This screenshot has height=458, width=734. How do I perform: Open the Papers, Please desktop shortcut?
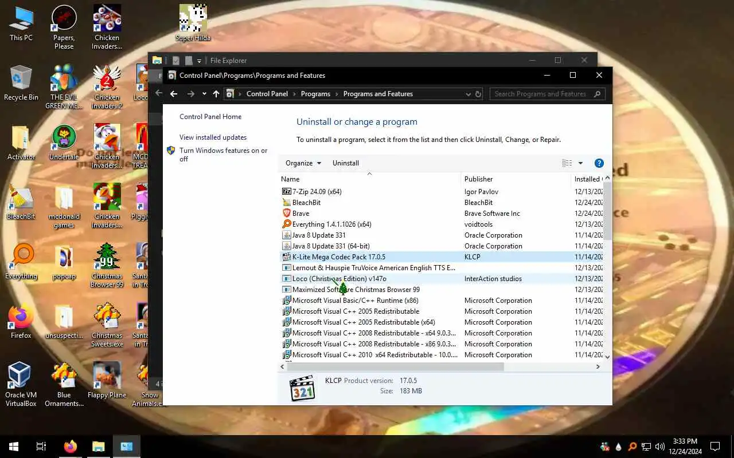64,27
